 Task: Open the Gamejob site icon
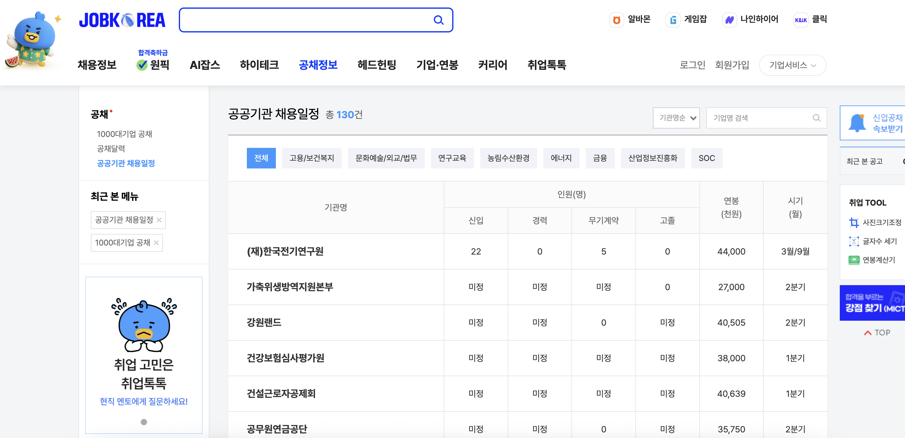(x=673, y=20)
